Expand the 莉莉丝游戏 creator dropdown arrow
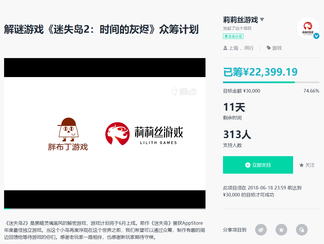 [x=262, y=20]
